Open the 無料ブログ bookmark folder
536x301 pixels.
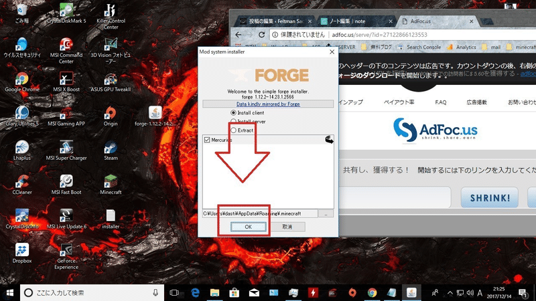377,47
